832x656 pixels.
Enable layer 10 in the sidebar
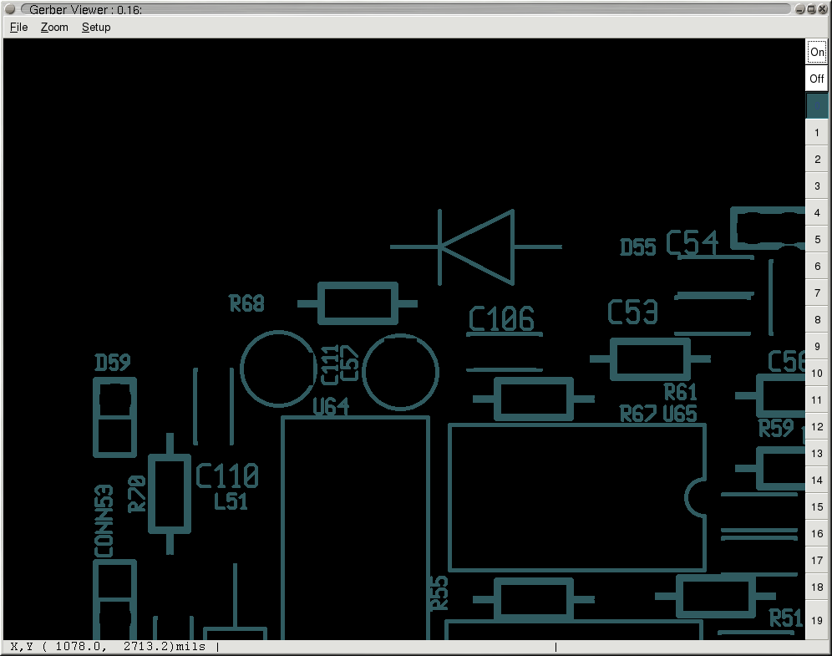point(816,374)
